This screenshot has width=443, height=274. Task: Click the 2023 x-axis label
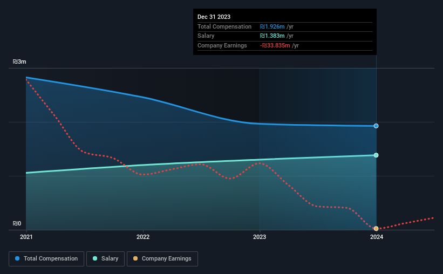(x=260, y=237)
